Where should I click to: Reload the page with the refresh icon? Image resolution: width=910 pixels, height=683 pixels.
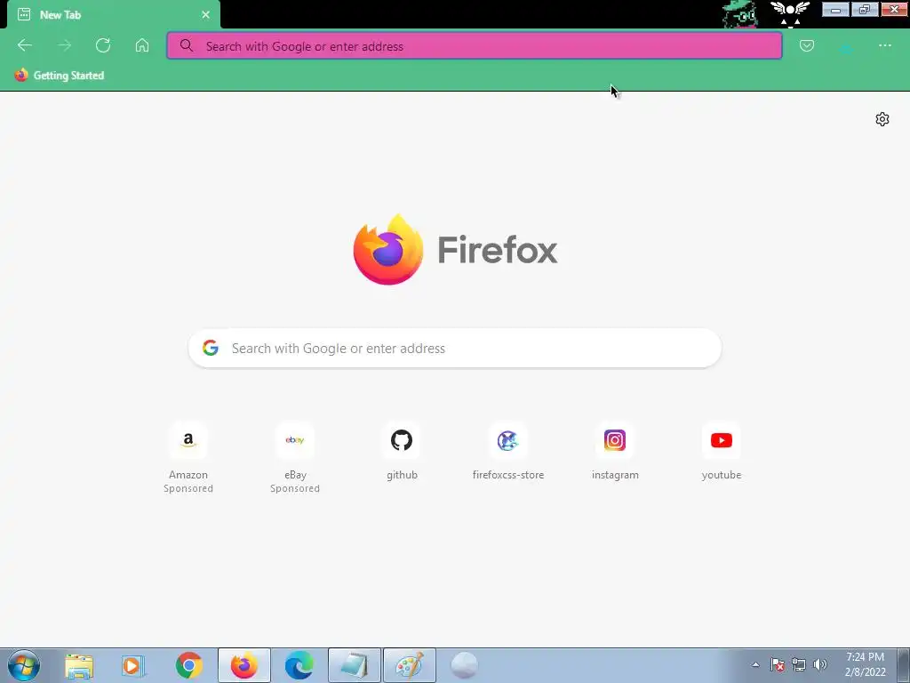(103, 45)
